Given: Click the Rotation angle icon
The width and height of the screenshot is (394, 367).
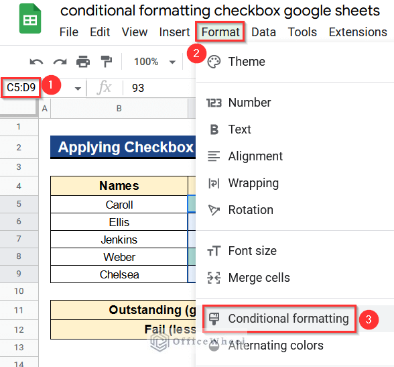Looking at the screenshot, I should pyautogui.click(x=214, y=210).
